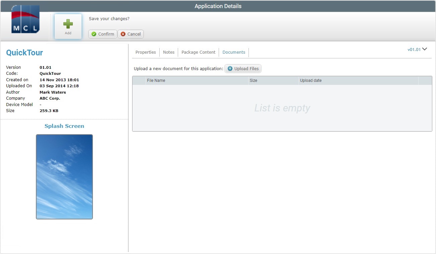Click inside the empty documents list area
The image size is (436, 254).
tap(282, 107)
